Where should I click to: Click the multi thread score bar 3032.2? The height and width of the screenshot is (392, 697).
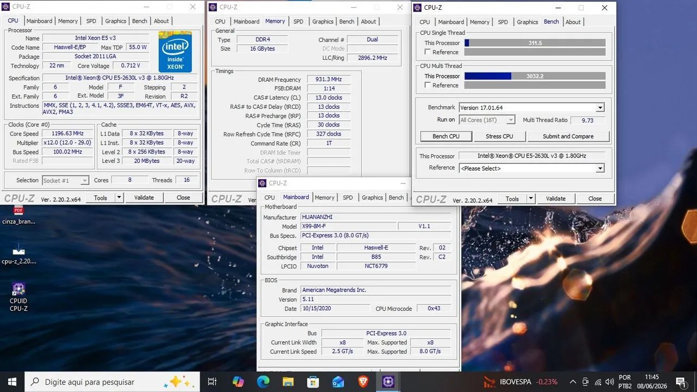(535, 76)
